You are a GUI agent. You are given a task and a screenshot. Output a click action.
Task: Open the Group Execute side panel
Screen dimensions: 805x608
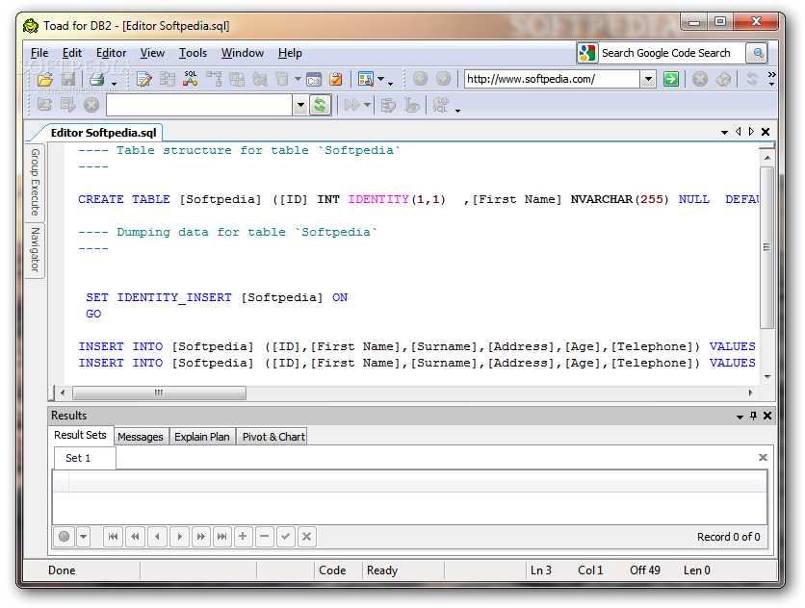(x=35, y=182)
